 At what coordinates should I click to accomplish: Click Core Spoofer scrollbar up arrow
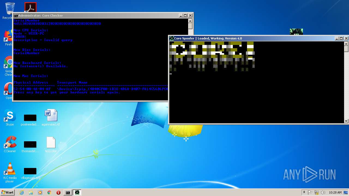click(346, 44)
